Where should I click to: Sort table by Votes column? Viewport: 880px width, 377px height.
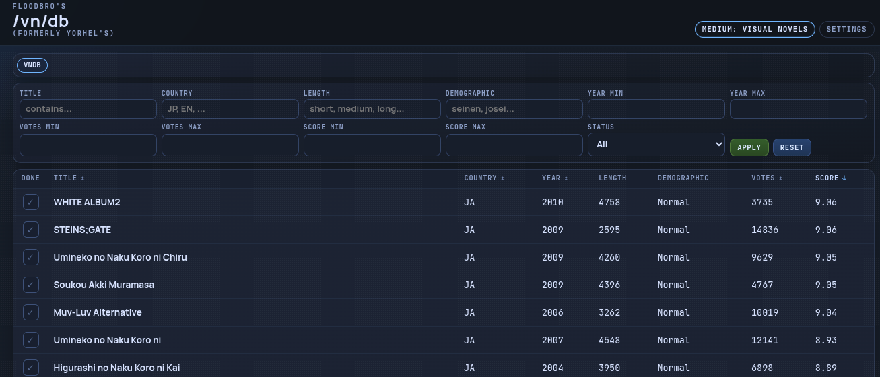click(767, 178)
